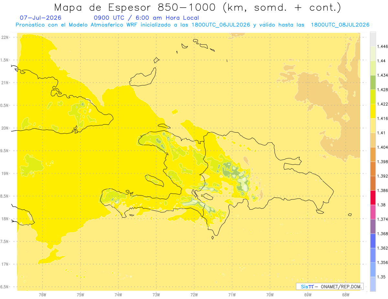
Task: Select the light gray legend band above 1.446
Action: pos(373,39)
